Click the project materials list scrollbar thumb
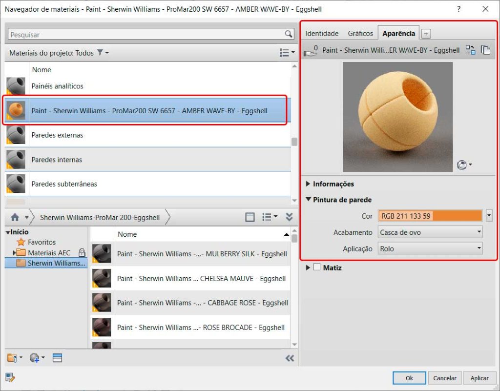500x391 pixels. click(294, 142)
